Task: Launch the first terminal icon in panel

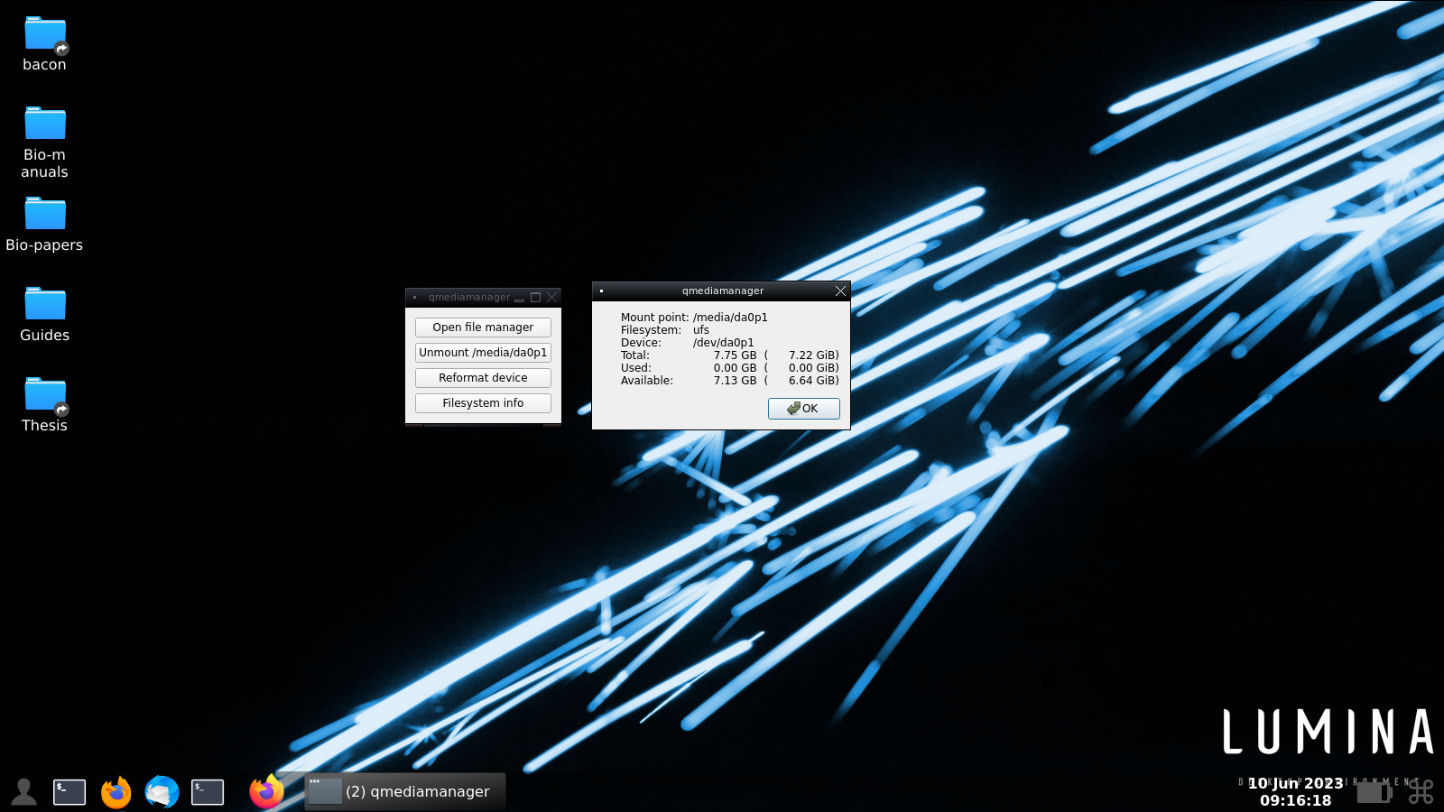Action: [69, 791]
